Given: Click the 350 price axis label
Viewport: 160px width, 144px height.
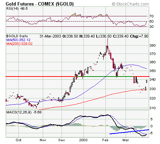Looking at the screenshot, I should (x=152, y=71).
